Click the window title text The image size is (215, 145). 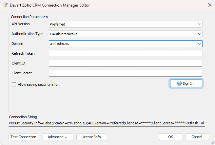click(x=50, y=5)
